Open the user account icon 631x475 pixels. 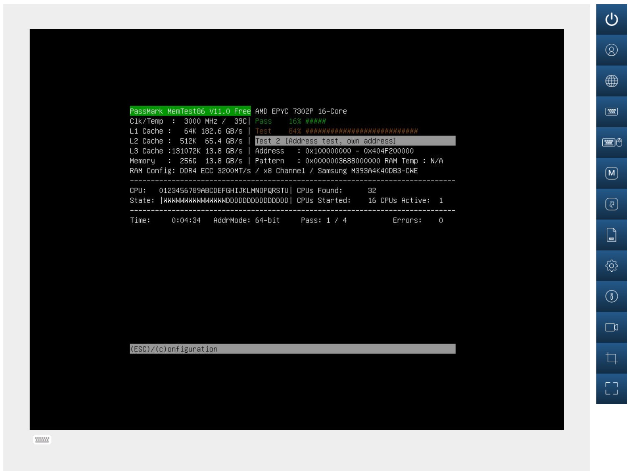tap(611, 51)
